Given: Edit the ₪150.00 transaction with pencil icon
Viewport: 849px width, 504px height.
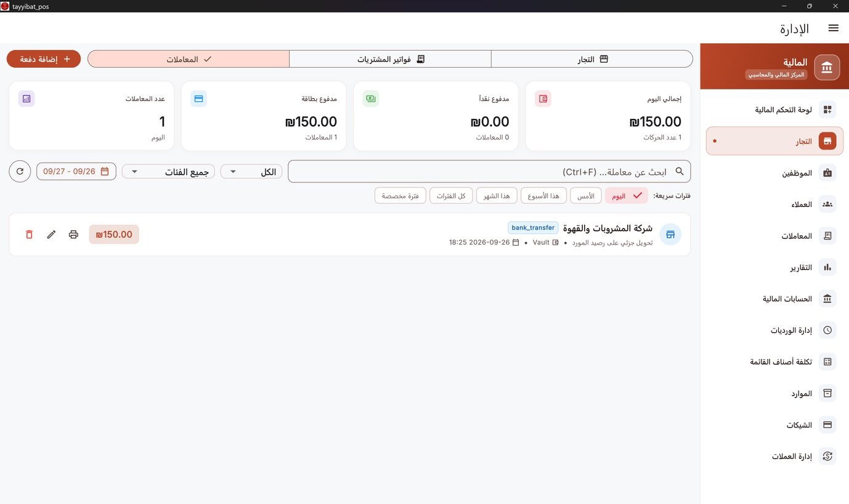Looking at the screenshot, I should pyautogui.click(x=51, y=234).
